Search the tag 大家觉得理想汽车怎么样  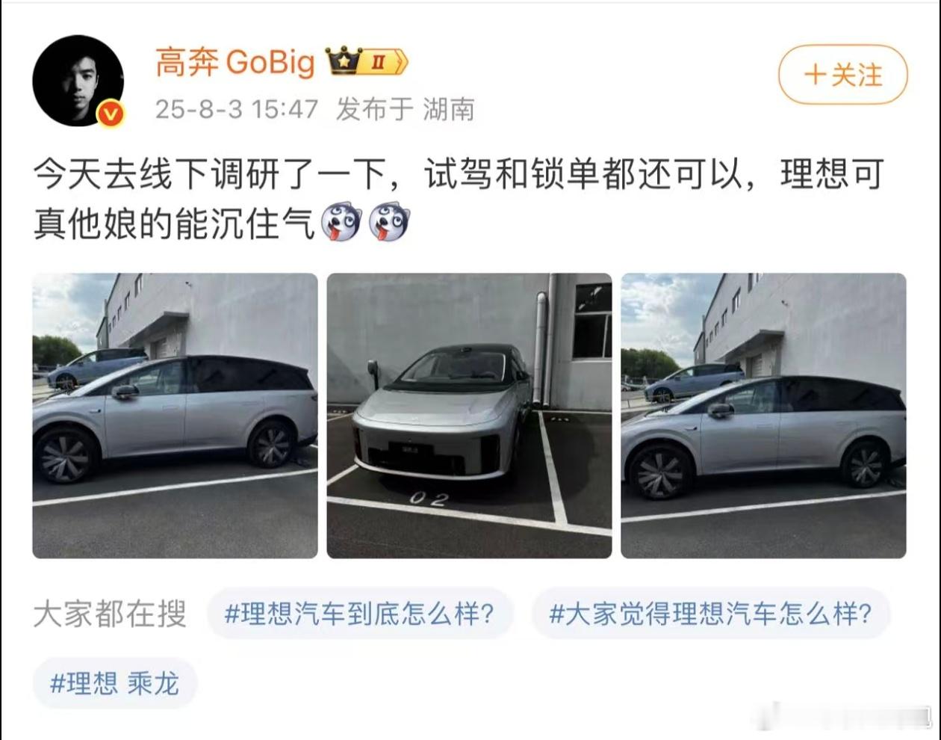tap(711, 614)
